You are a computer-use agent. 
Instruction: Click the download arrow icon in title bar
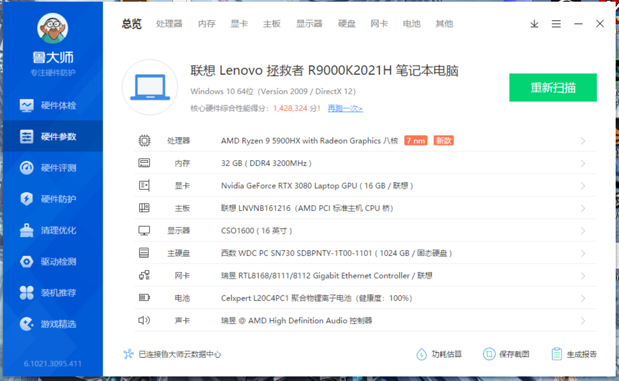point(534,24)
